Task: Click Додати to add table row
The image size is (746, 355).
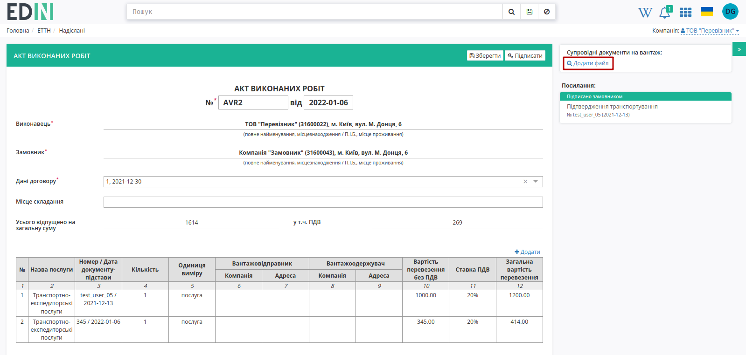Action: coord(527,252)
